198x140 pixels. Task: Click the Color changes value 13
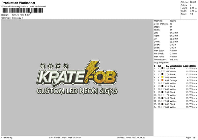point(171,24)
